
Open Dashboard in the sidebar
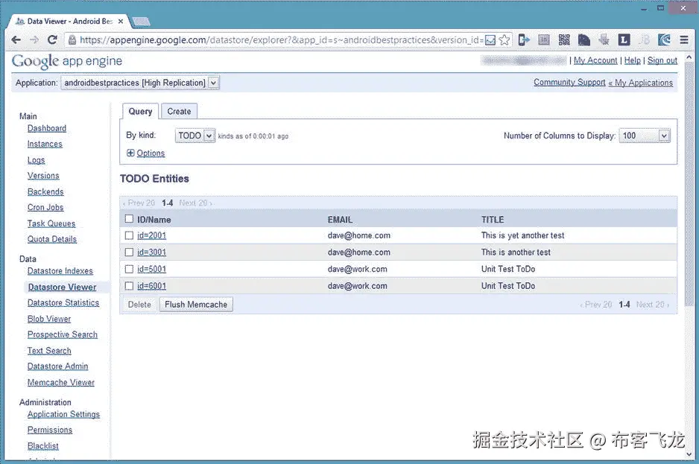tap(47, 128)
